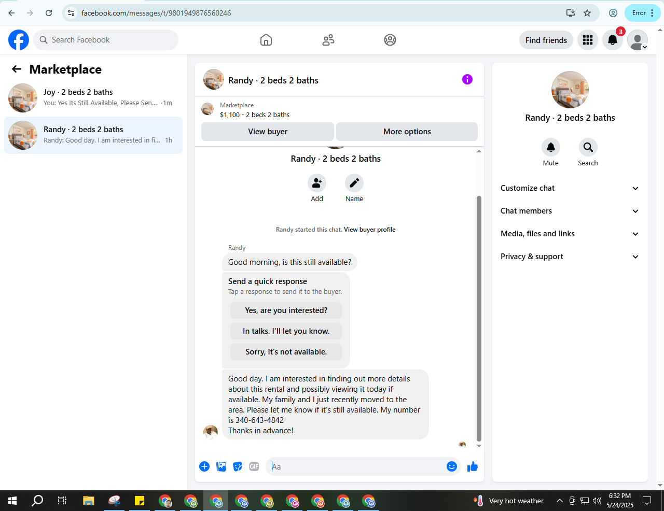The width and height of the screenshot is (664, 511).
Task: Select Randy 2 beds 2 baths conversation
Action: pos(93,135)
